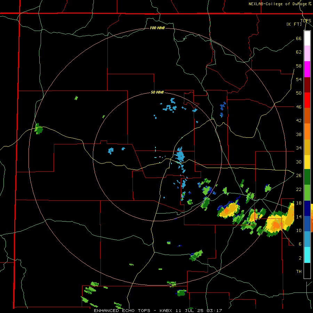This screenshot has height=313, width=313.
Task: Click the legend value '58'
Action: click(299, 66)
